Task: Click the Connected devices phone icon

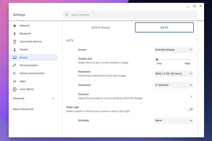Action: 15,42
